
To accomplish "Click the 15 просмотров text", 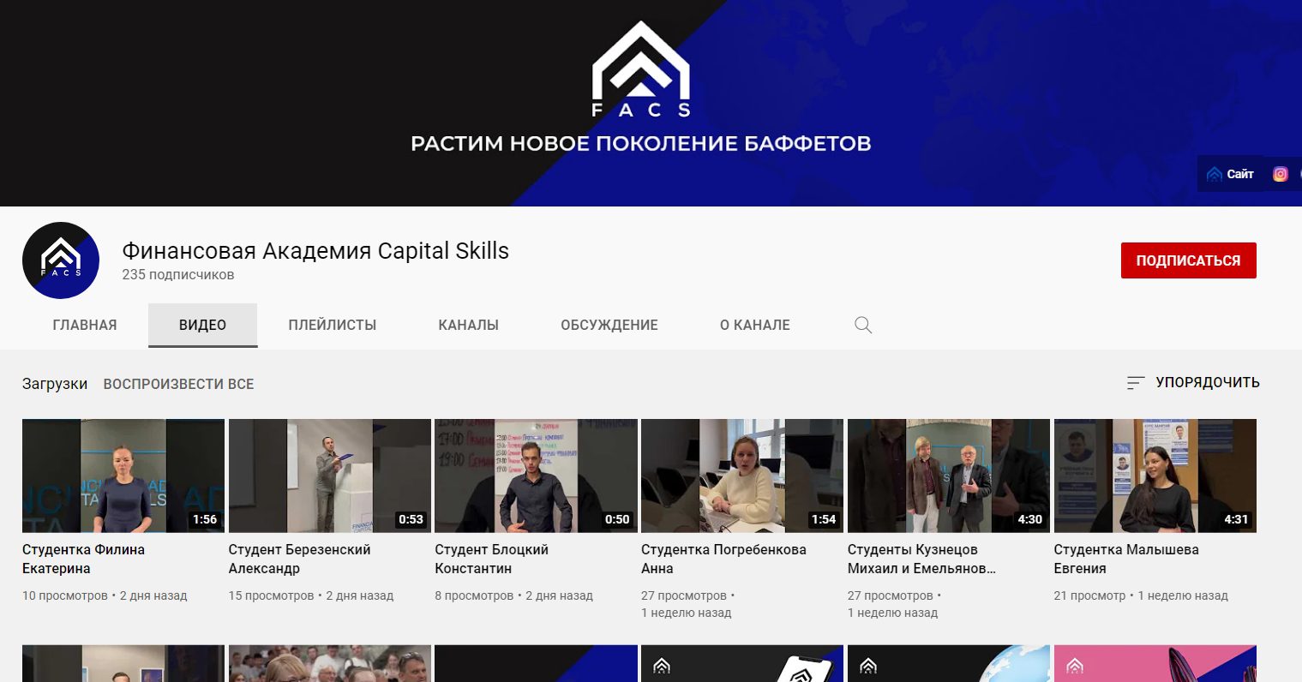I will coord(272,595).
